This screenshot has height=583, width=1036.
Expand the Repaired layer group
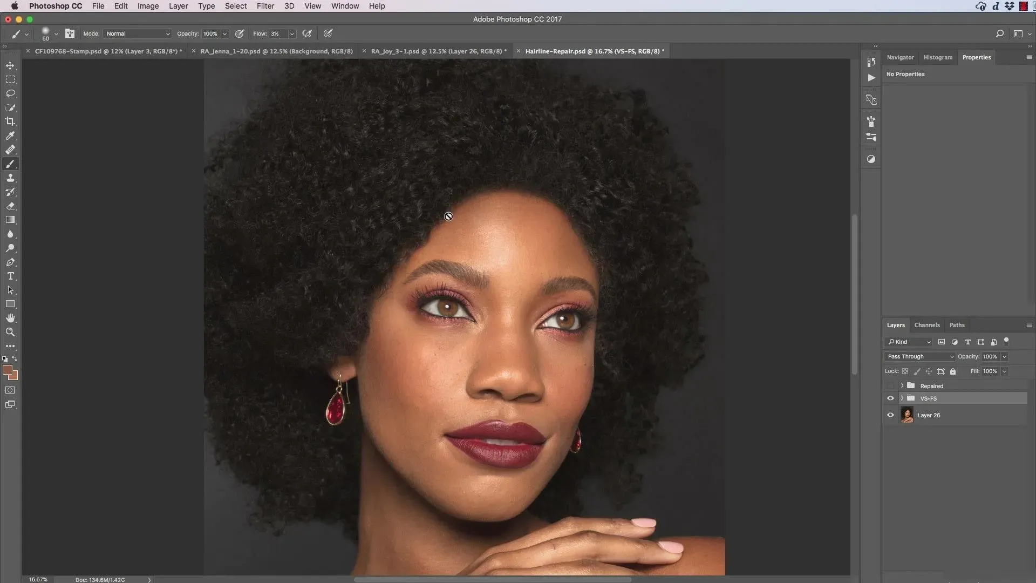(x=902, y=386)
